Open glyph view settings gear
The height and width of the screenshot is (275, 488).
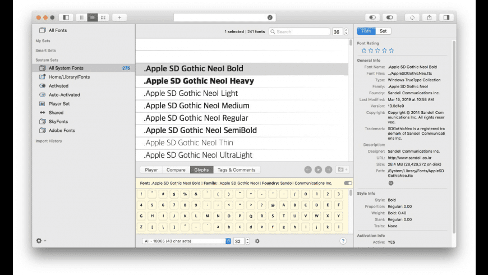[257, 241]
